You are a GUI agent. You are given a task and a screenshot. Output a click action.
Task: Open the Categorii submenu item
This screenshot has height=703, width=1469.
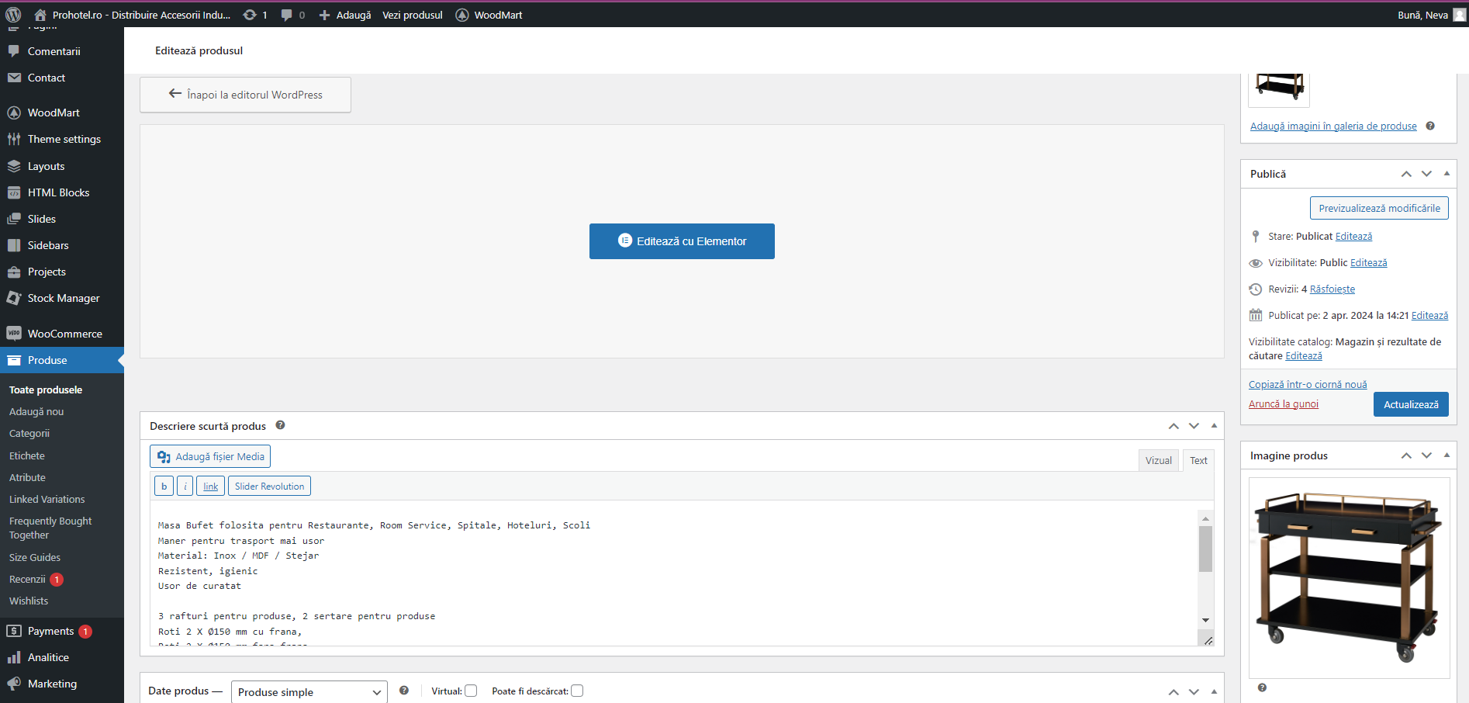pyautogui.click(x=29, y=433)
